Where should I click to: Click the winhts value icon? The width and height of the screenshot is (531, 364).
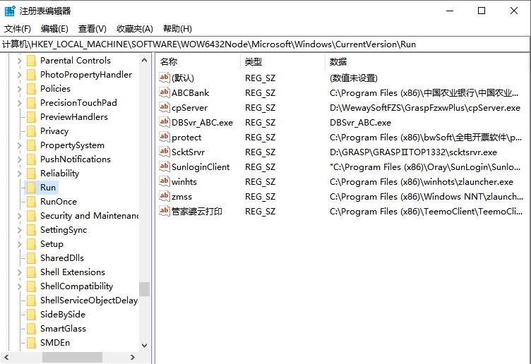point(165,182)
